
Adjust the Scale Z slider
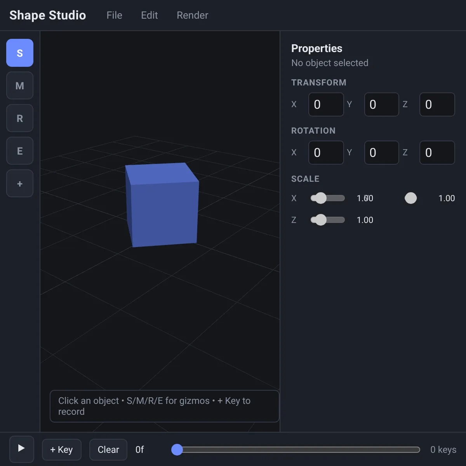click(328, 220)
